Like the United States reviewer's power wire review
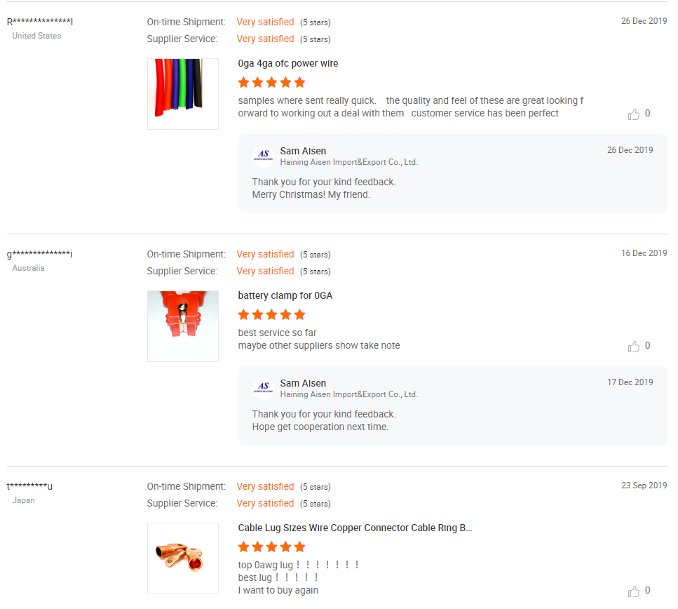 pyautogui.click(x=634, y=114)
